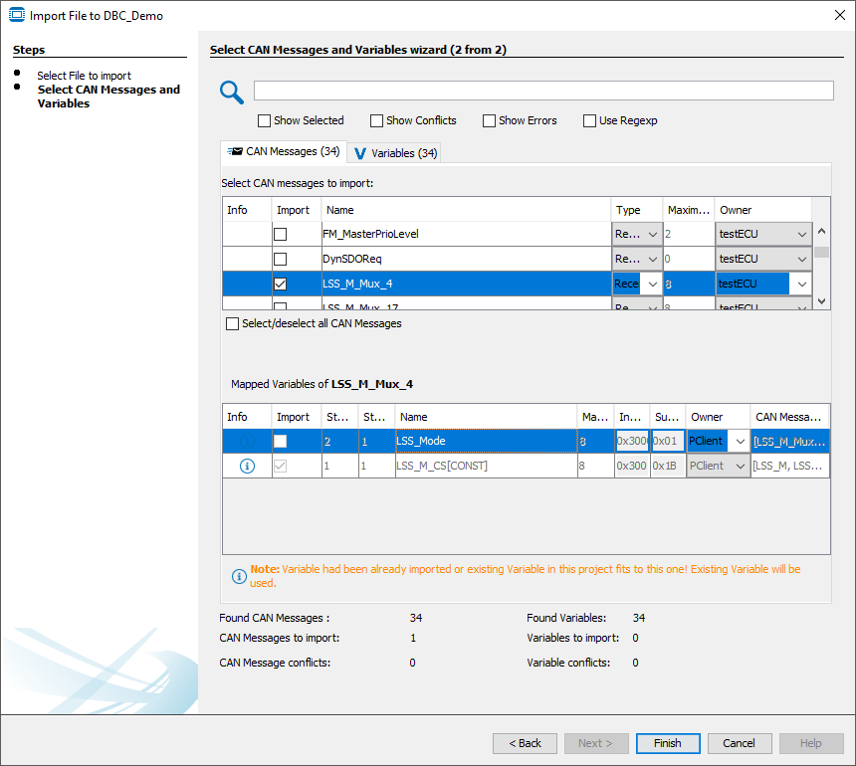Switch to the Variables (34) tab
The image size is (856, 766).
pyautogui.click(x=393, y=152)
